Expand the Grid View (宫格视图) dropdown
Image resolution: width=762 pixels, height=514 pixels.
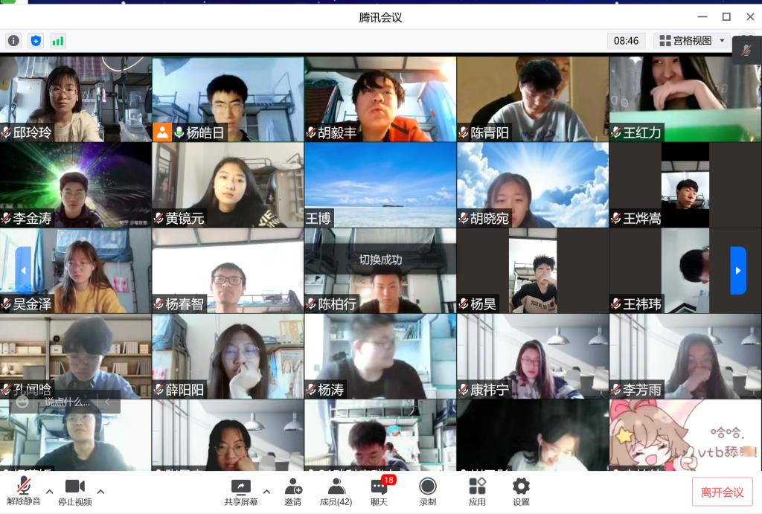coord(693,41)
